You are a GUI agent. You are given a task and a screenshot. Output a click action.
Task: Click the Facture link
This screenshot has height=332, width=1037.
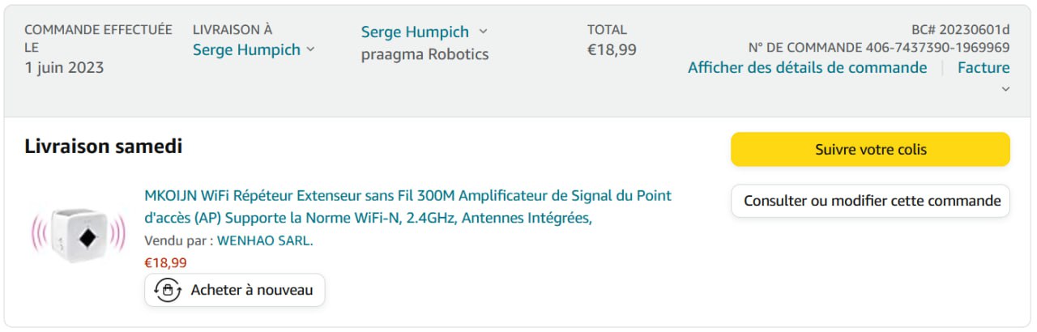coord(984,68)
